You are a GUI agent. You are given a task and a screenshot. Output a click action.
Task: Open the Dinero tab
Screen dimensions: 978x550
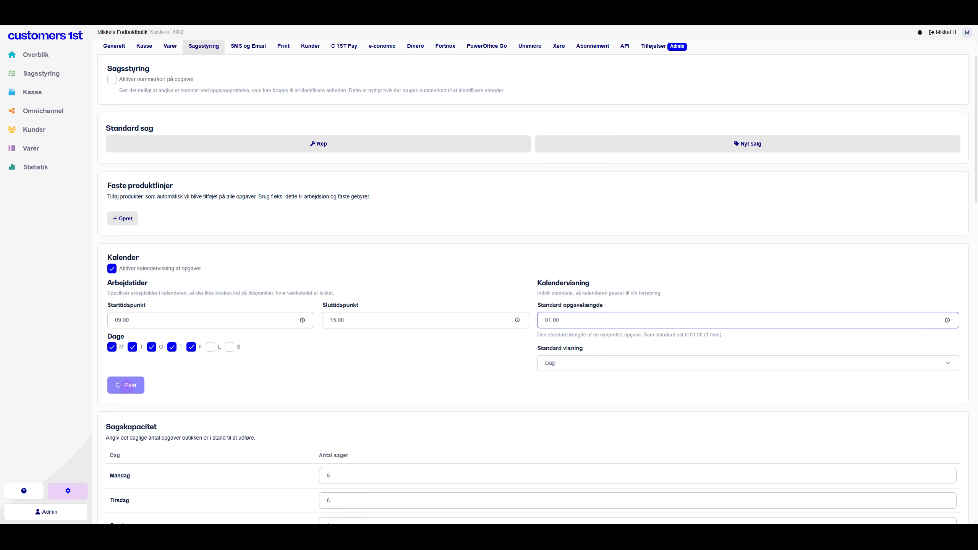pos(415,46)
